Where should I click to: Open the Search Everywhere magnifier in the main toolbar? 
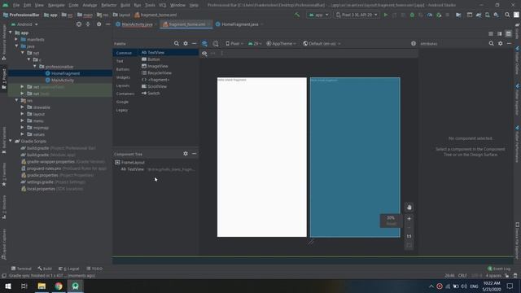tap(507, 15)
